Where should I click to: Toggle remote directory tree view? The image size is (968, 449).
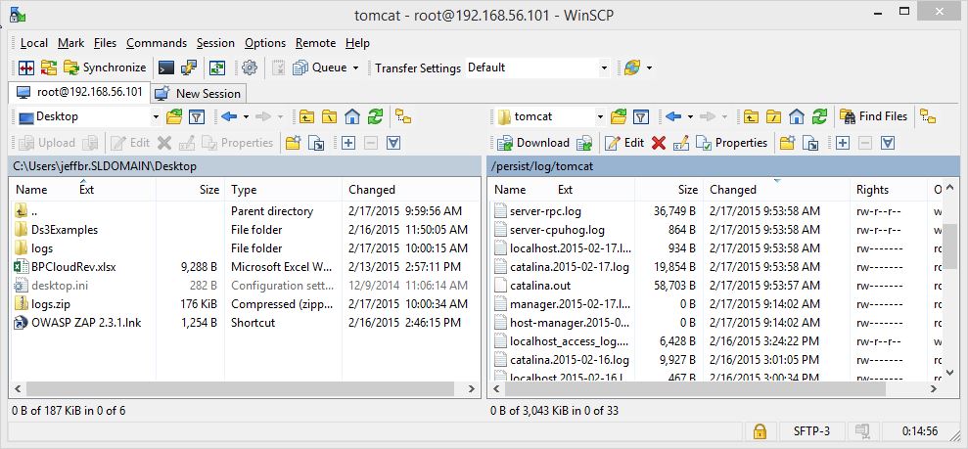point(927,116)
